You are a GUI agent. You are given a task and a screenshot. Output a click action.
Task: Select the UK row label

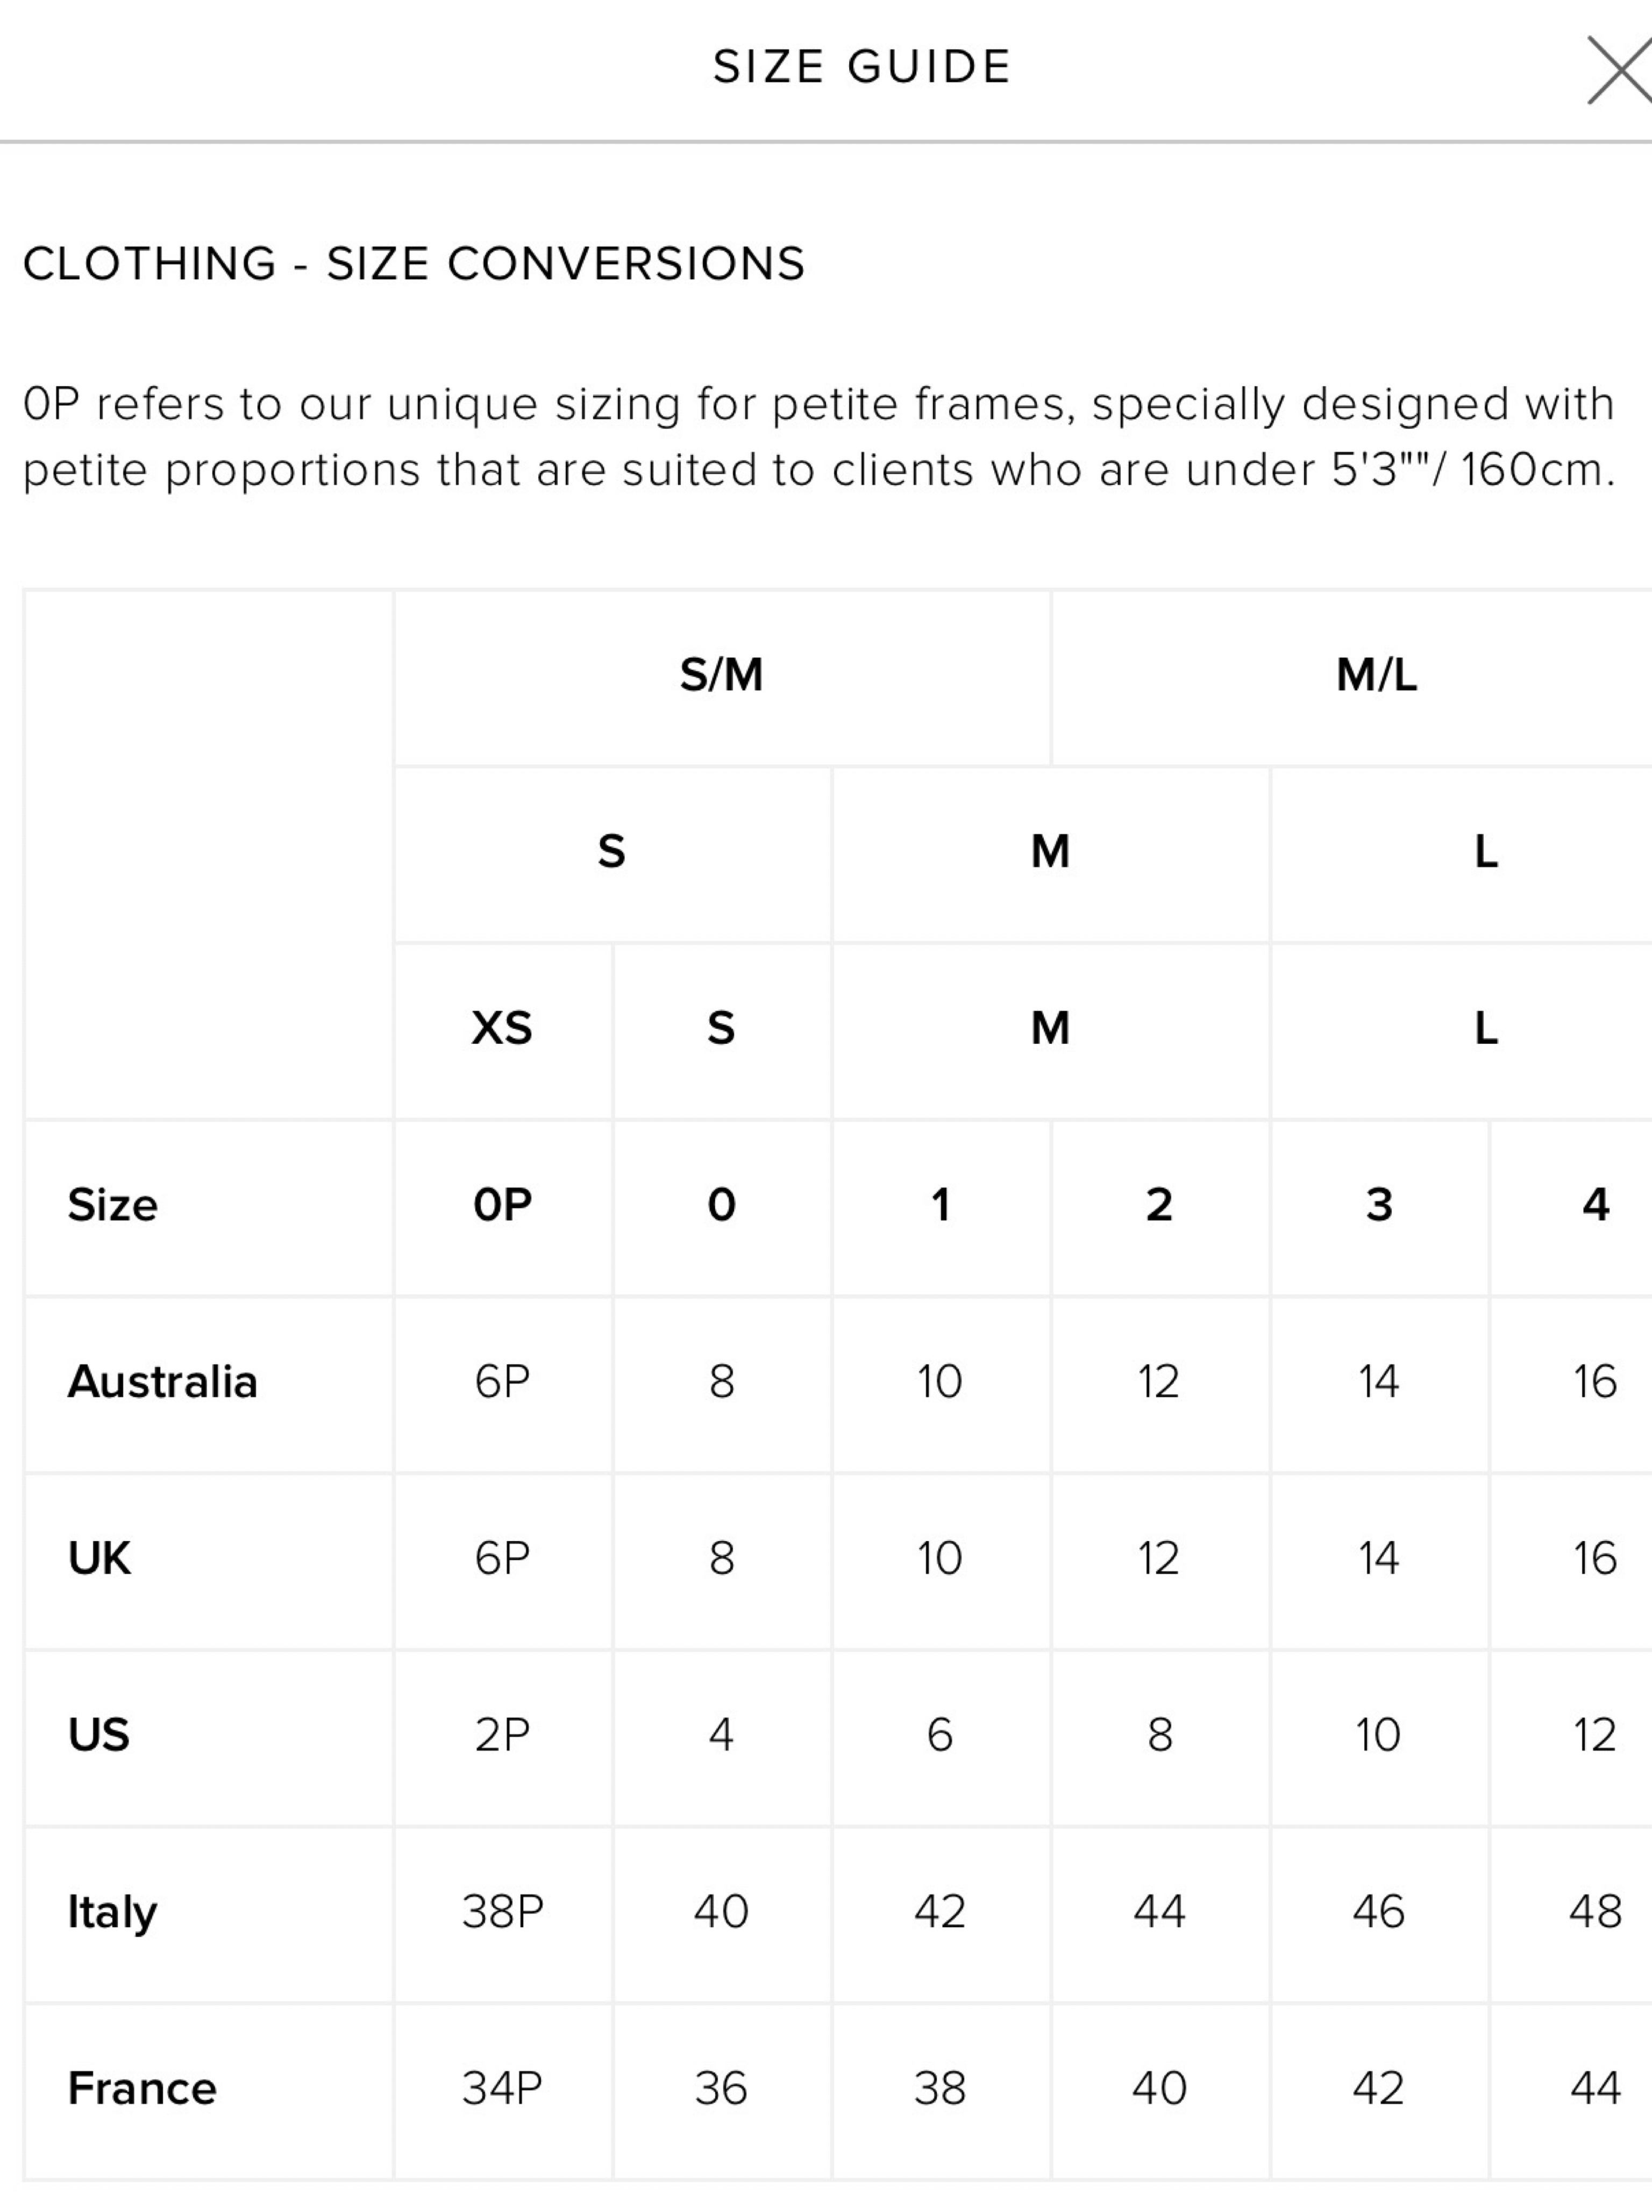click(99, 1558)
